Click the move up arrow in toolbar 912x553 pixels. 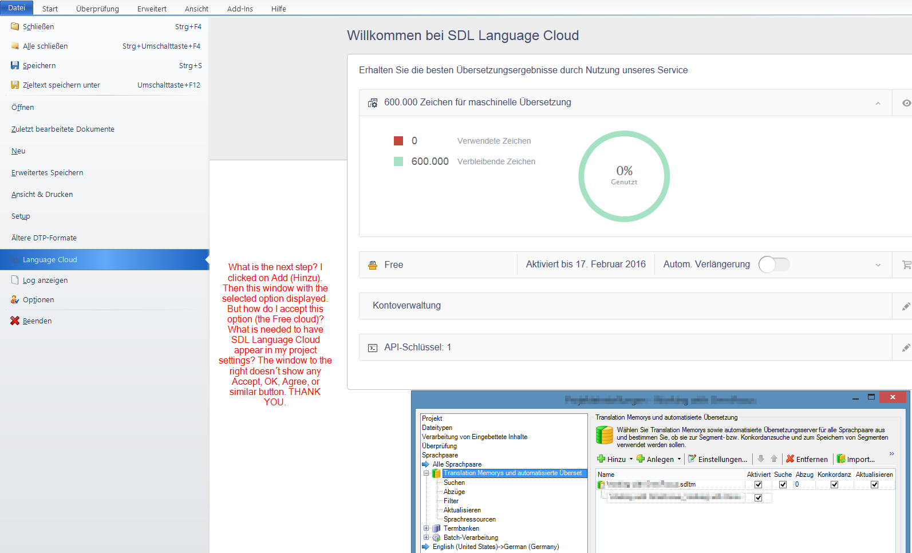(x=774, y=459)
